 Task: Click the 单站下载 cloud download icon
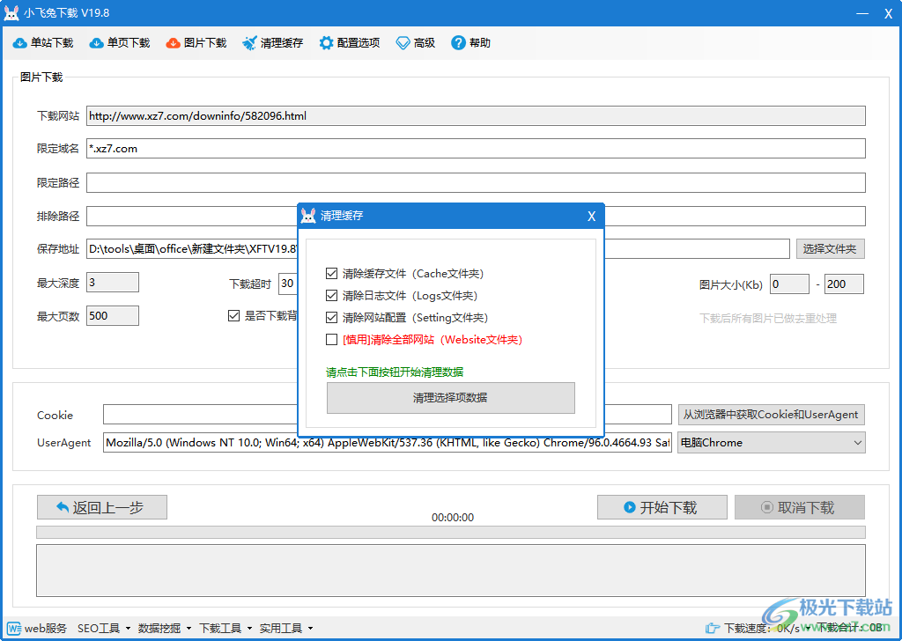click(19, 43)
